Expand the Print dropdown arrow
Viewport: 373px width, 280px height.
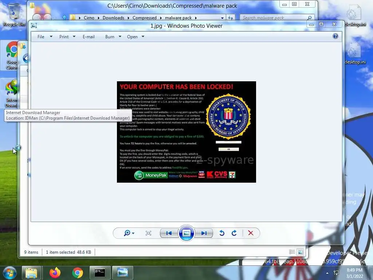pos(74,36)
